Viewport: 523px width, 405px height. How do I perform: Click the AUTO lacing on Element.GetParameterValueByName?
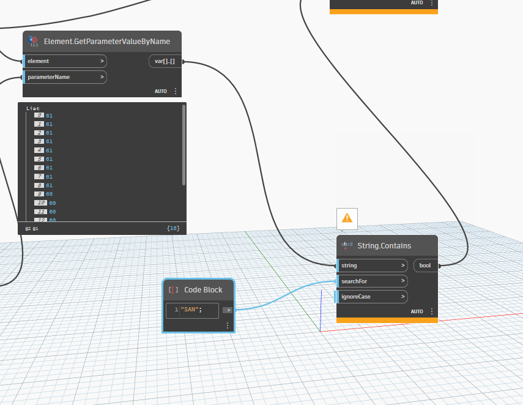160,91
